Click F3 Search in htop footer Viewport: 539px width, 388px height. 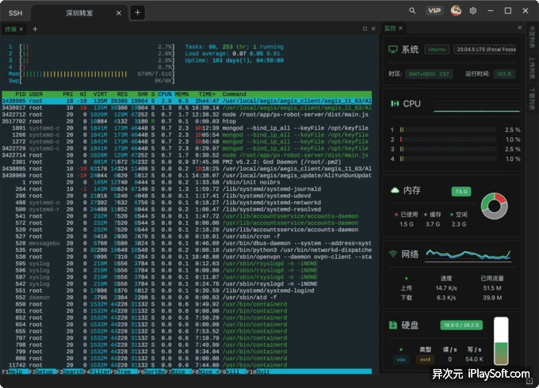[70, 372]
